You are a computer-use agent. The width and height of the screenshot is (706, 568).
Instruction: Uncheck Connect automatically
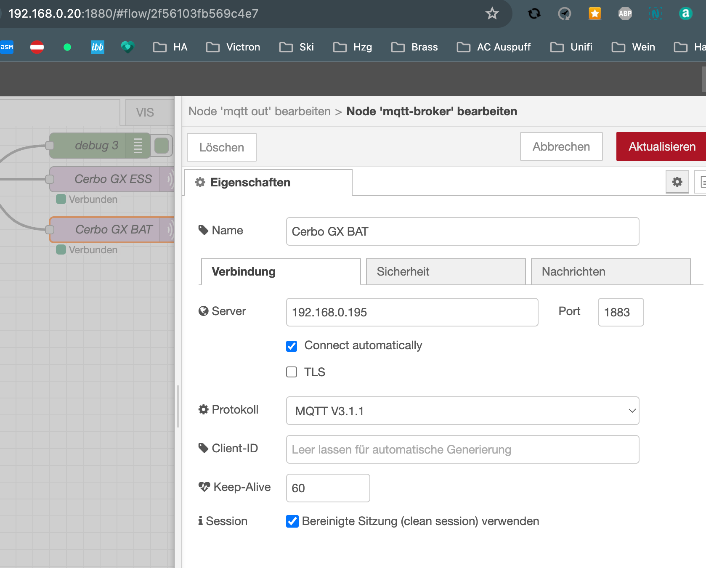[292, 346]
